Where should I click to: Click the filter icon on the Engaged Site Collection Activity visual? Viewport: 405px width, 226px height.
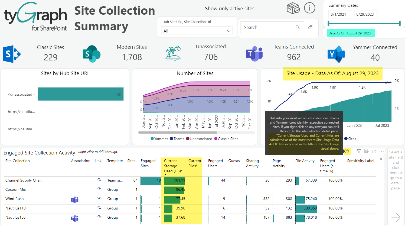[x=359, y=151]
